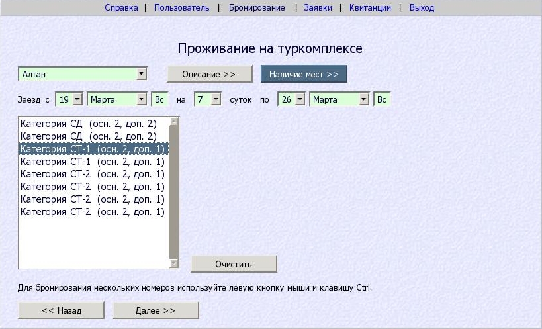The image size is (542, 329).
Task: Click the check-out weekday field Вс
Action: point(382,99)
